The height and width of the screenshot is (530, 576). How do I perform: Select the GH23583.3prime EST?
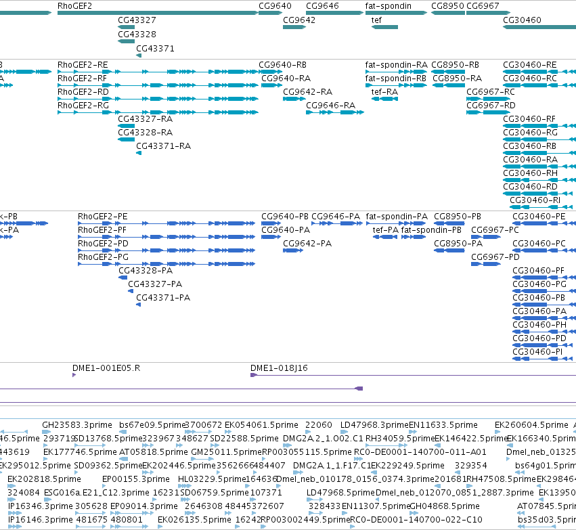77,425
